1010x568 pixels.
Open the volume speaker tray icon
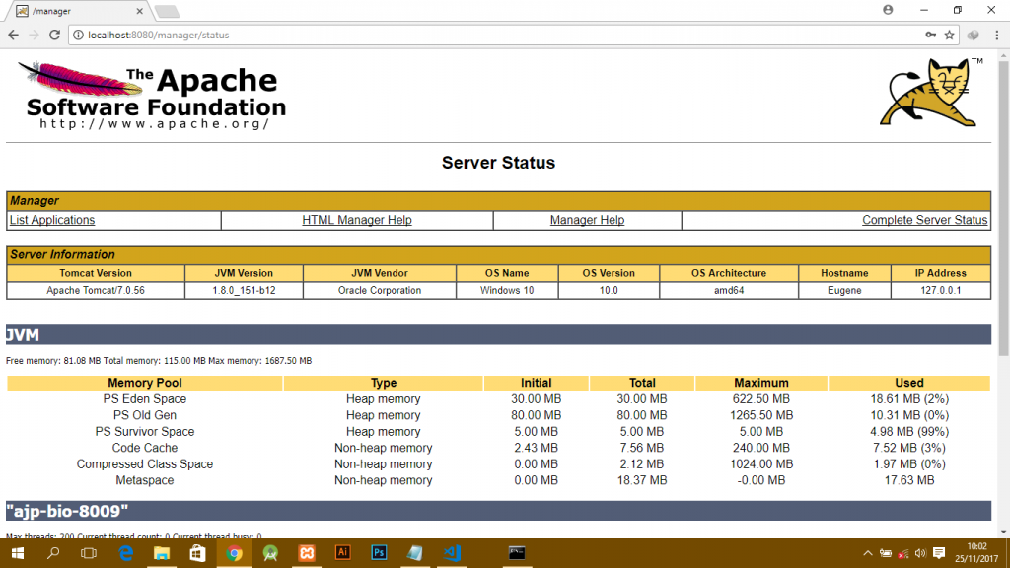[x=920, y=554]
